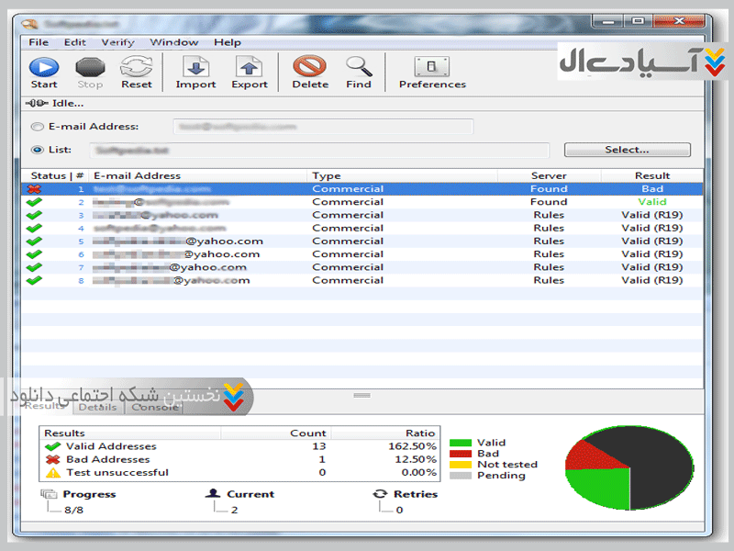Click the list file path field
734x551 pixels.
pyautogui.click(x=319, y=150)
